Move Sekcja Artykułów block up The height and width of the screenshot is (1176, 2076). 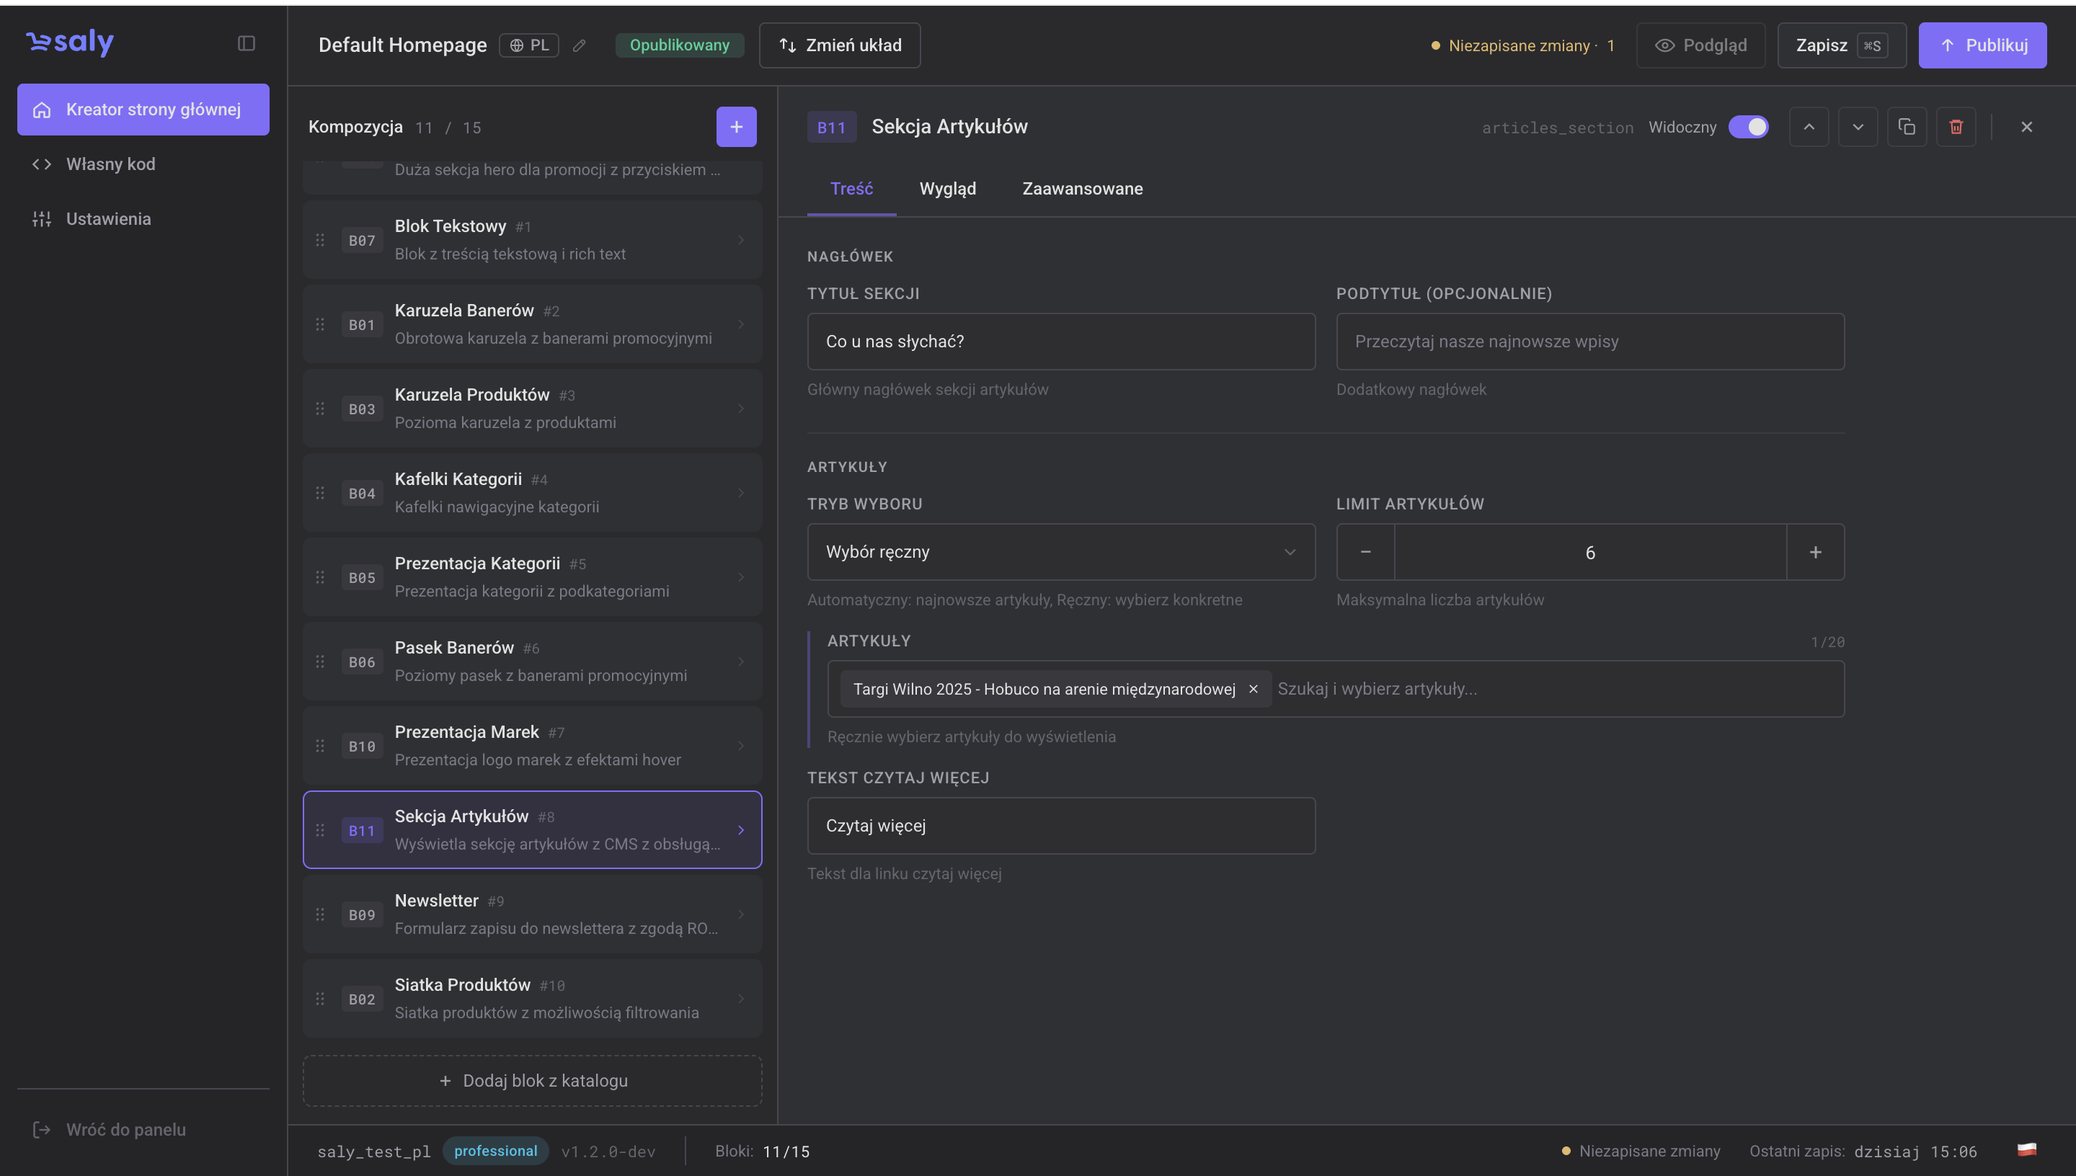coord(1809,127)
